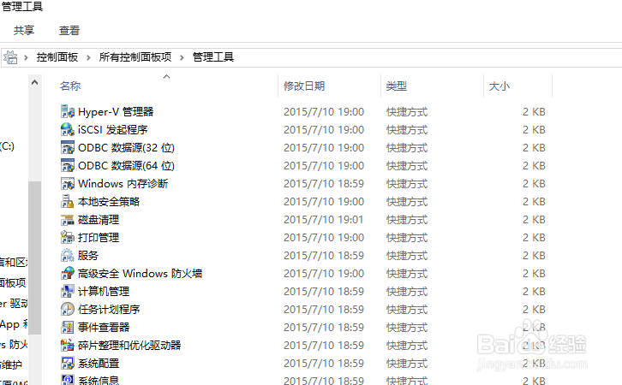Select the ODBC 数据源(32 位) icon
The width and height of the screenshot is (622, 385).
68,147
